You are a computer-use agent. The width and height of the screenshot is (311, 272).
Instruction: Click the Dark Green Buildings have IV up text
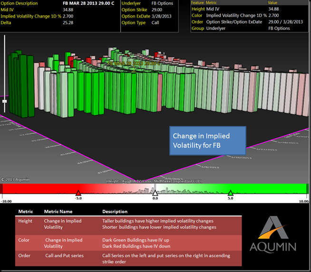pyautogui.click(x=136, y=240)
